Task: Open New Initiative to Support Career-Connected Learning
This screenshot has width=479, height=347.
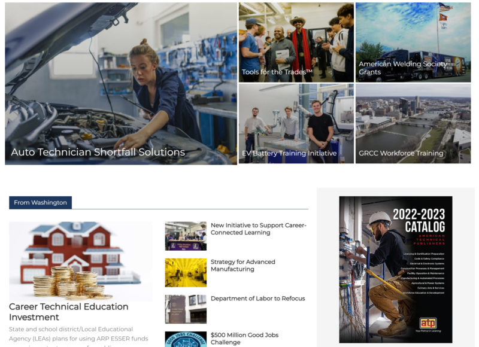Action: click(259, 229)
